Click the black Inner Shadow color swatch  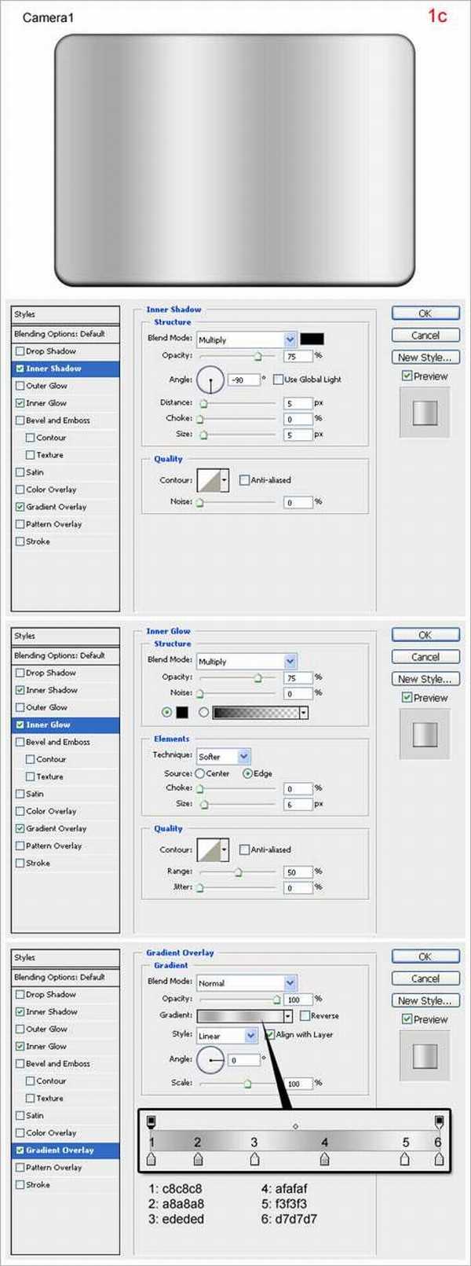coord(312,339)
